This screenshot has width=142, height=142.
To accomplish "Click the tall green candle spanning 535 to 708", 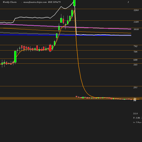I will click(x=15, y=57).
